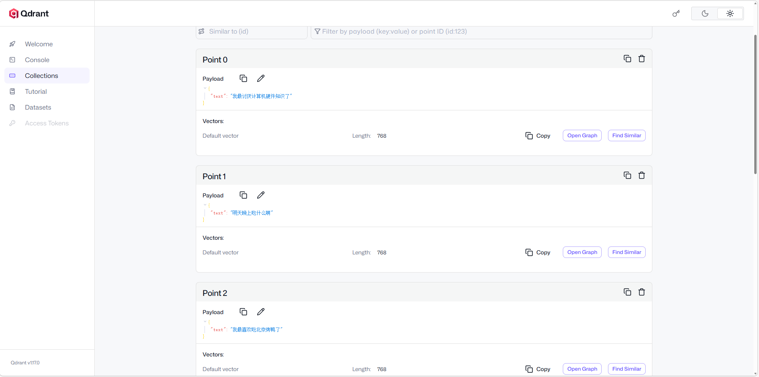Open the API key dialog icon

pyautogui.click(x=676, y=13)
